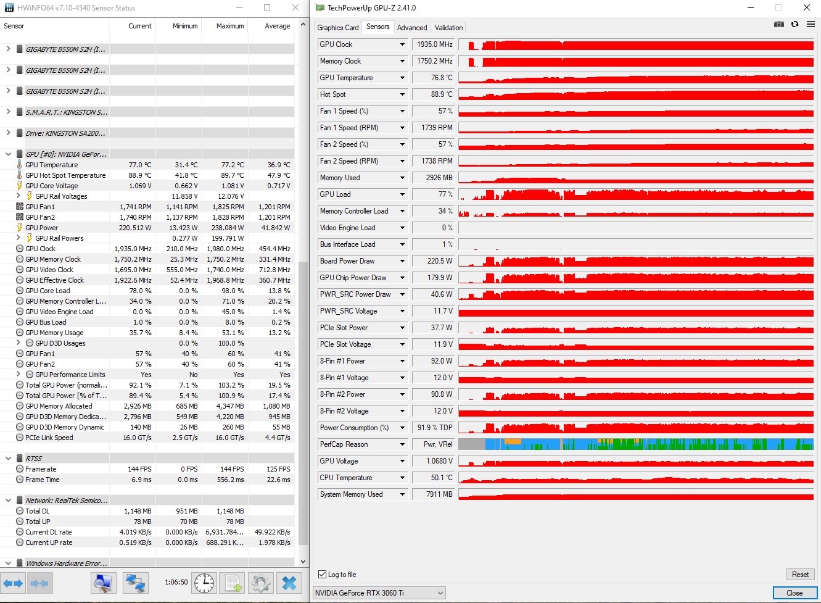Click the fan icon beside GPU Fan1 RPM row
821x603 pixels.
pyautogui.click(x=20, y=207)
